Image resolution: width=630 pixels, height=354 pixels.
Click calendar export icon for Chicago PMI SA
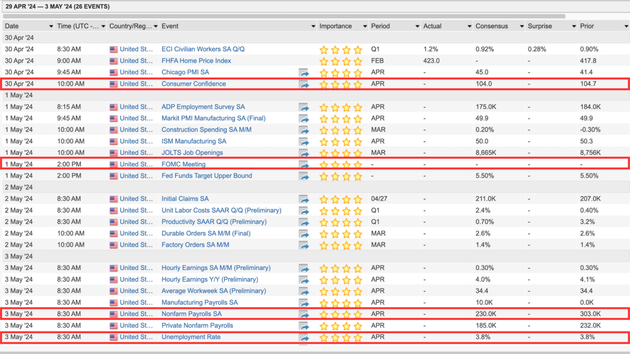coord(304,73)
